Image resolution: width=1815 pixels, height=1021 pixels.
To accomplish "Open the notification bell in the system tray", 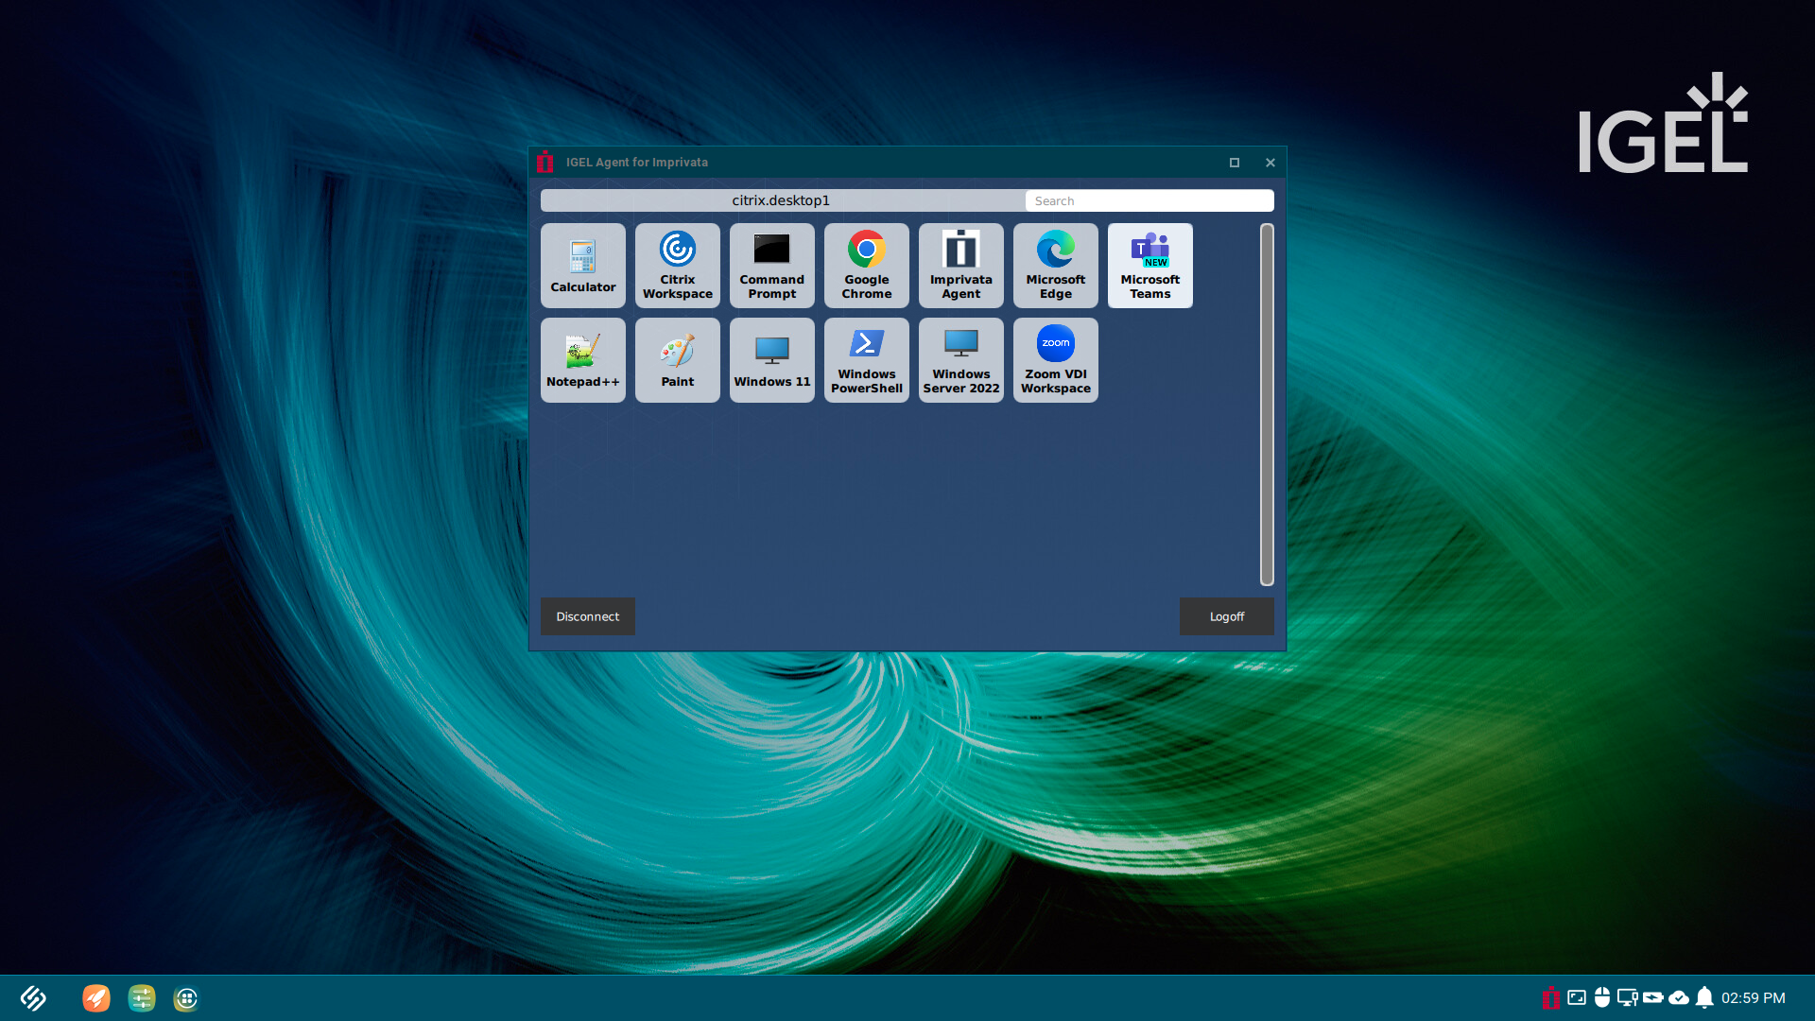I will click(x=1703, y=997).
